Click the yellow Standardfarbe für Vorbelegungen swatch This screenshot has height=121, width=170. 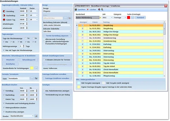coord(32,68)
